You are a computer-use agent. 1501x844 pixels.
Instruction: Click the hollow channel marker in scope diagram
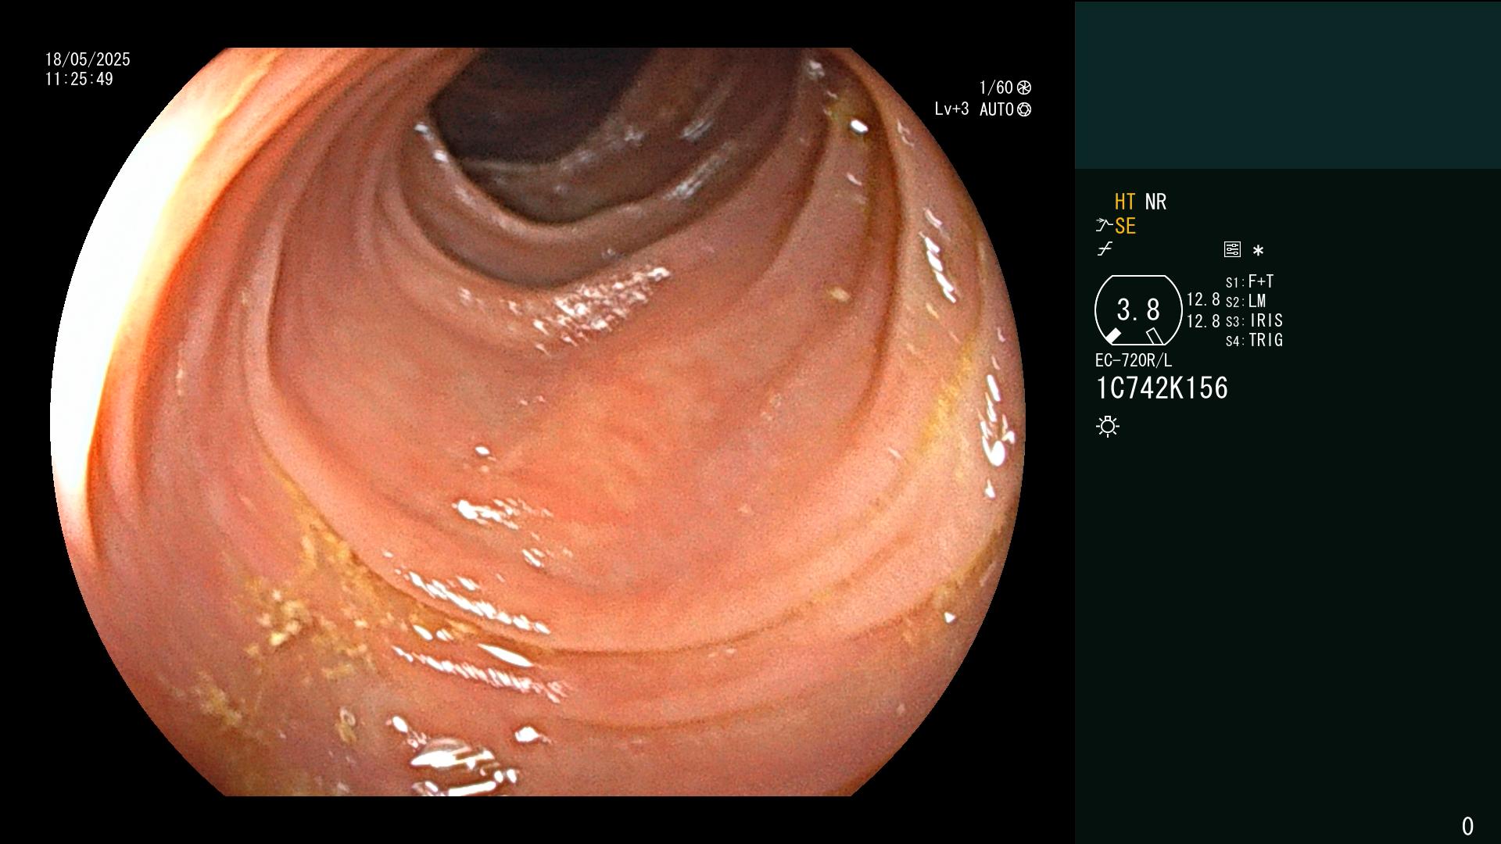pyautogui.click(x=1154, y=336)
